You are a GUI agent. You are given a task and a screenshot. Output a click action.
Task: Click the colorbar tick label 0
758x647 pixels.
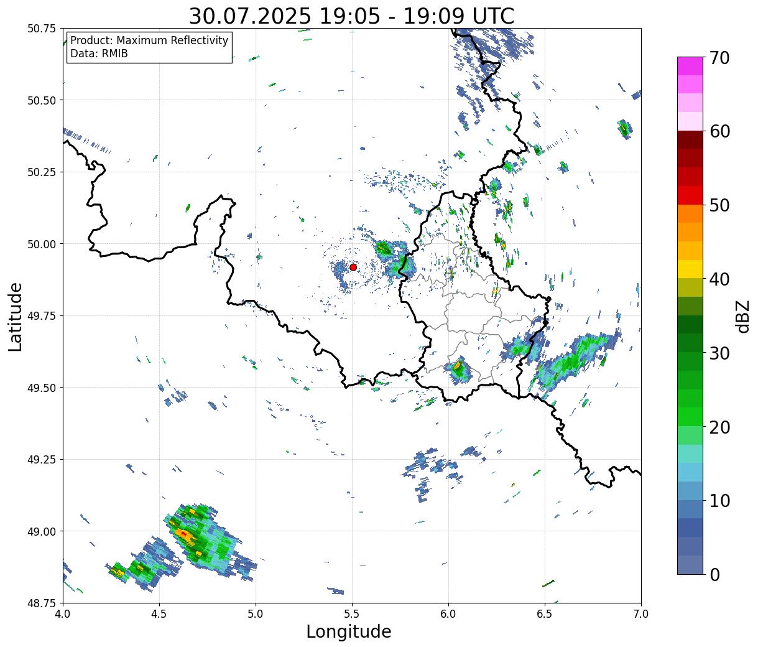click(x=714, y=575)
